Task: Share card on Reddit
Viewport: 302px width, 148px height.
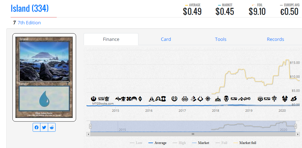Action: pyautogui.click(x=52, y=127)
